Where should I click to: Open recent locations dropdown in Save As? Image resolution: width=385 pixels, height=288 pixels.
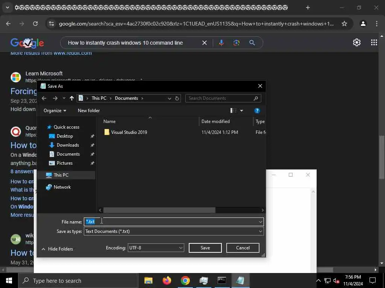click(x=64, y=98)
